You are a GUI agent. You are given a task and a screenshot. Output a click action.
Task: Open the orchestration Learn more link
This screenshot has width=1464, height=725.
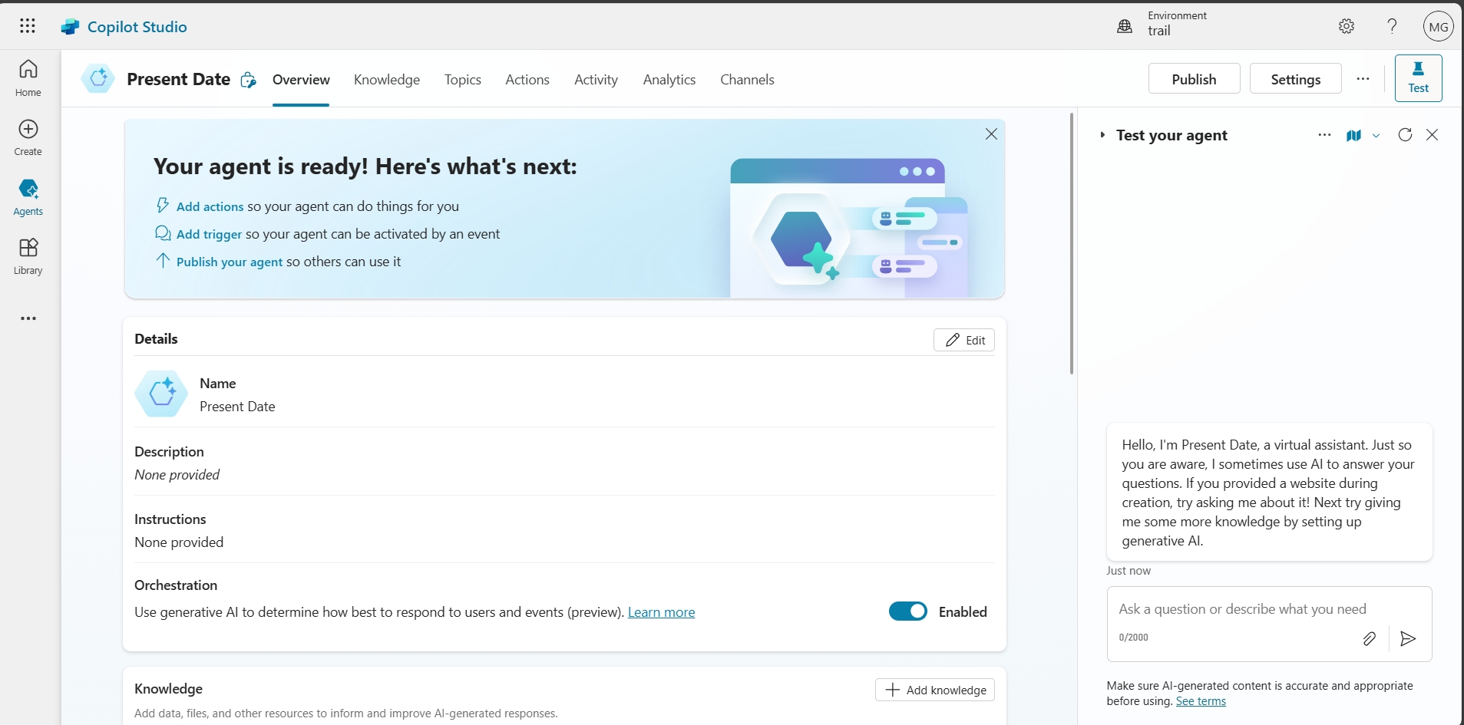661,612
